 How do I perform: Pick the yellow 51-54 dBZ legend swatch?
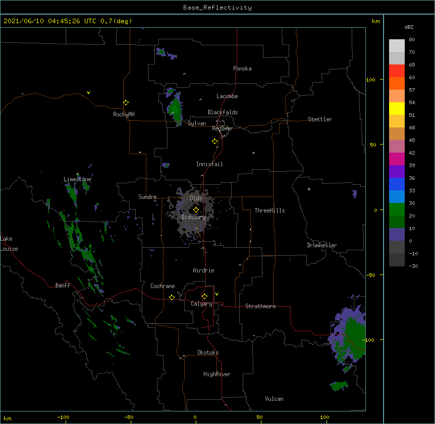point(397,109)
